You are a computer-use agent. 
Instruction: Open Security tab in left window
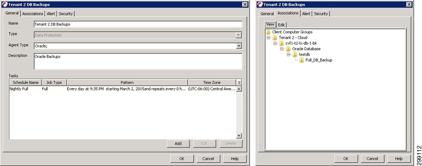click(66, 14)
